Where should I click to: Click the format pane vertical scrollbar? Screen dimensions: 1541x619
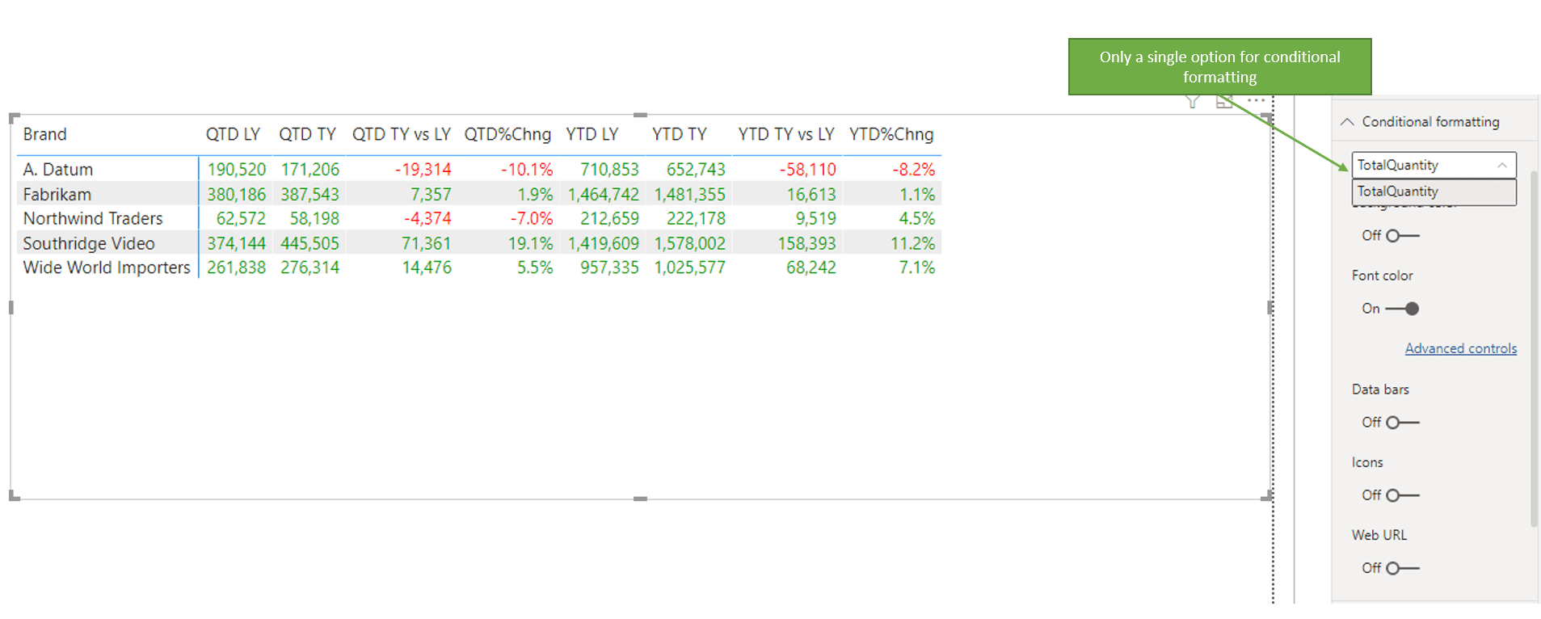(1534, 347)
